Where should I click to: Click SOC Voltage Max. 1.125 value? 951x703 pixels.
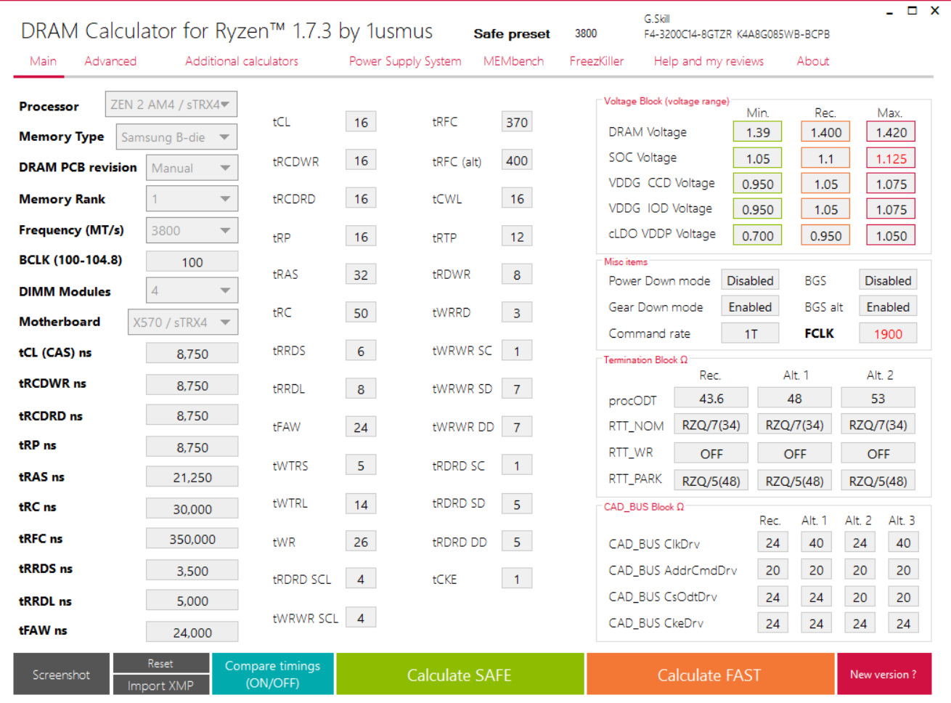(891, 158)
